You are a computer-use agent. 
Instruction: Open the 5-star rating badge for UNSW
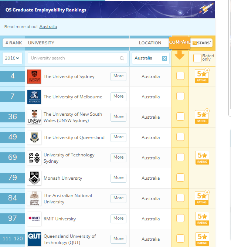pyautogui.click(x=202, y=116)
